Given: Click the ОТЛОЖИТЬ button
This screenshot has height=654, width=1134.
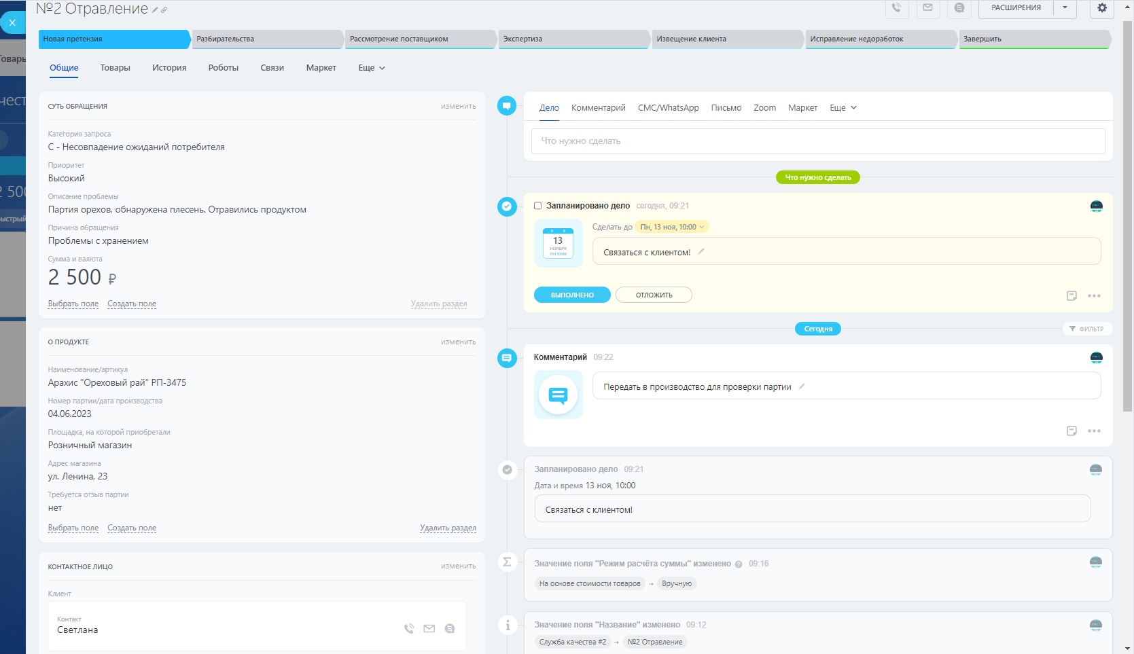Looking at the screenshot, I should point(654,295).
